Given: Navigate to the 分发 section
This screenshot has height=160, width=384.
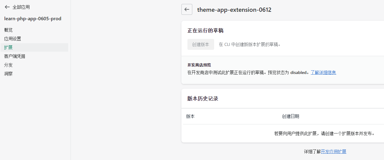Looking at the screenshot, I should click(8, 65).
